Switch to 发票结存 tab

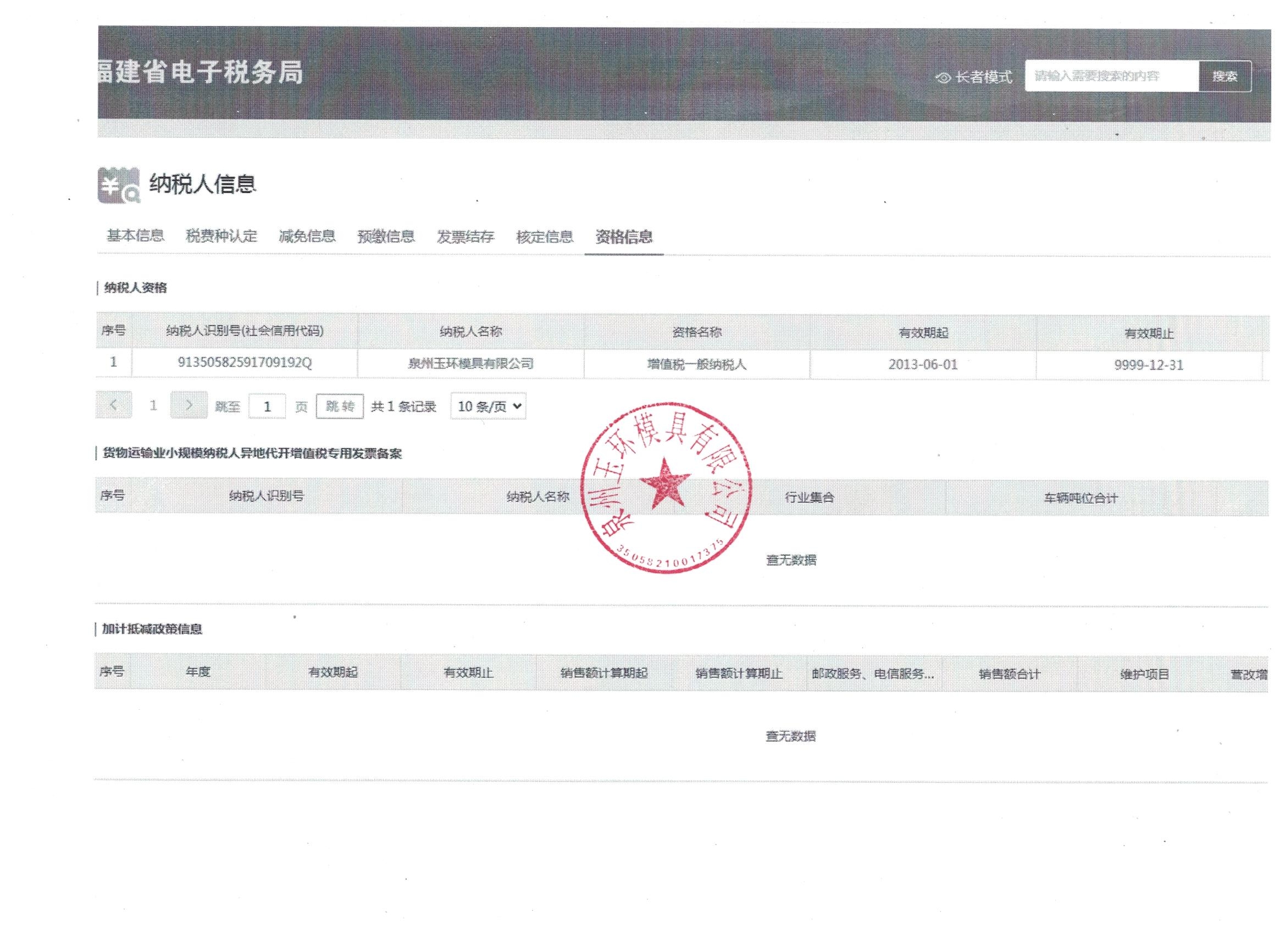(x=465, y=237)
